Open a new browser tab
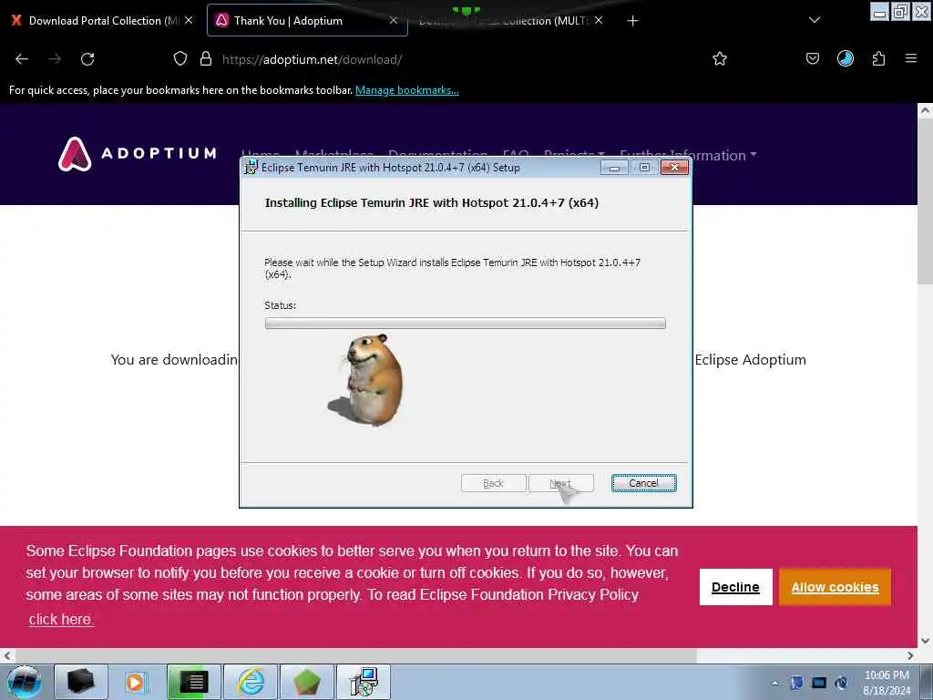This screenshot has width=933, height=700. [x=632, y=21]
